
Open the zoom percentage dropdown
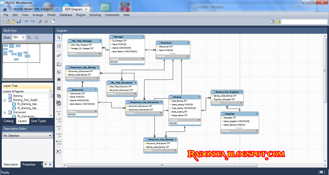(x=24, y=37)
